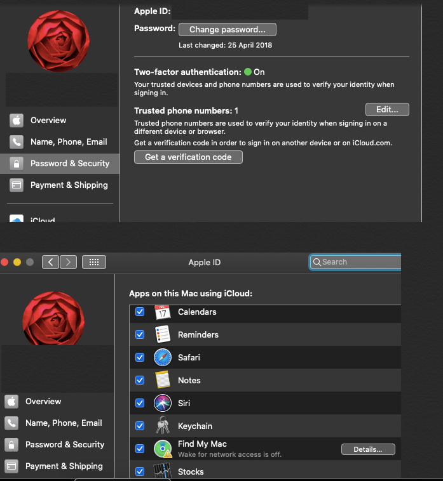Uncheck Keychain iCloud checkbox
The image size is (443, 481).
(x=140, y=426)
